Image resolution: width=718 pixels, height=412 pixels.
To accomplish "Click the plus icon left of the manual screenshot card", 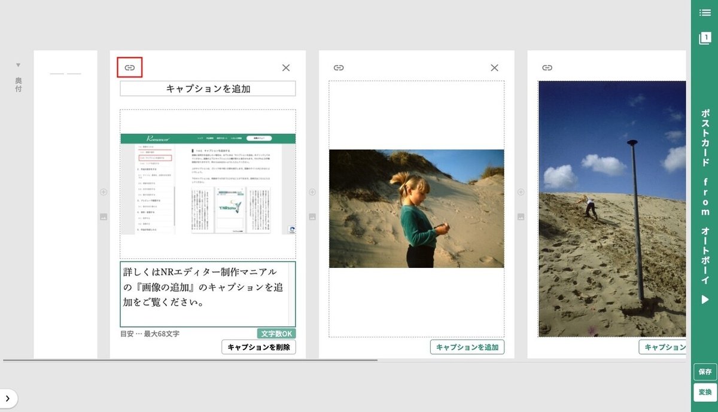I will pyautogui.click(x=104, y=192).
